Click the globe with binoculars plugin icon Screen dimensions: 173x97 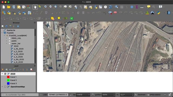[x=152, y=13]
